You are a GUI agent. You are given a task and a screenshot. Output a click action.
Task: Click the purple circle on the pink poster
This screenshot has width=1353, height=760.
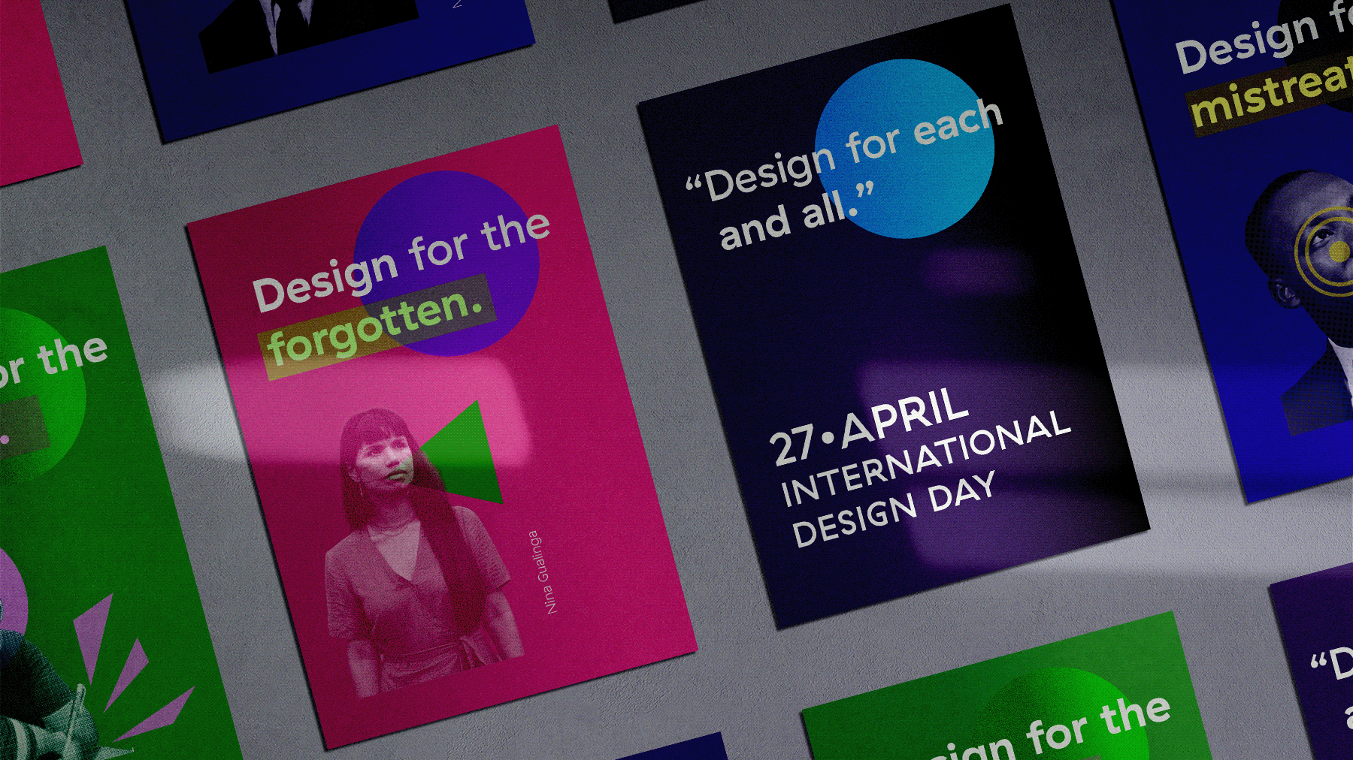pos(446,263)
